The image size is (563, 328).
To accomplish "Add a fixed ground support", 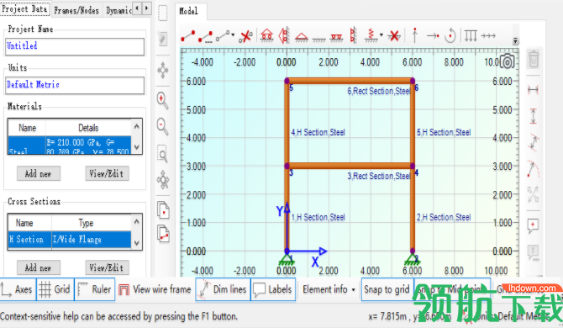I will [x=318, y=40].
